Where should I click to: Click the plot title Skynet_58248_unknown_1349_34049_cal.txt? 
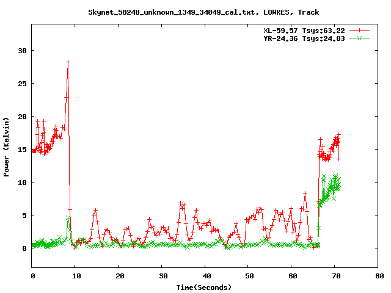click(172, 12)
